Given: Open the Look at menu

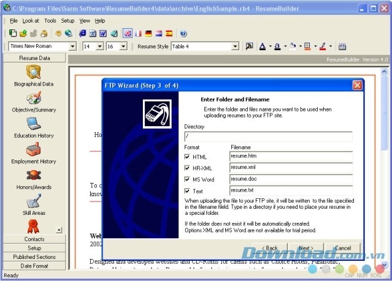Looking at the screenshot, I should point(31,20).
